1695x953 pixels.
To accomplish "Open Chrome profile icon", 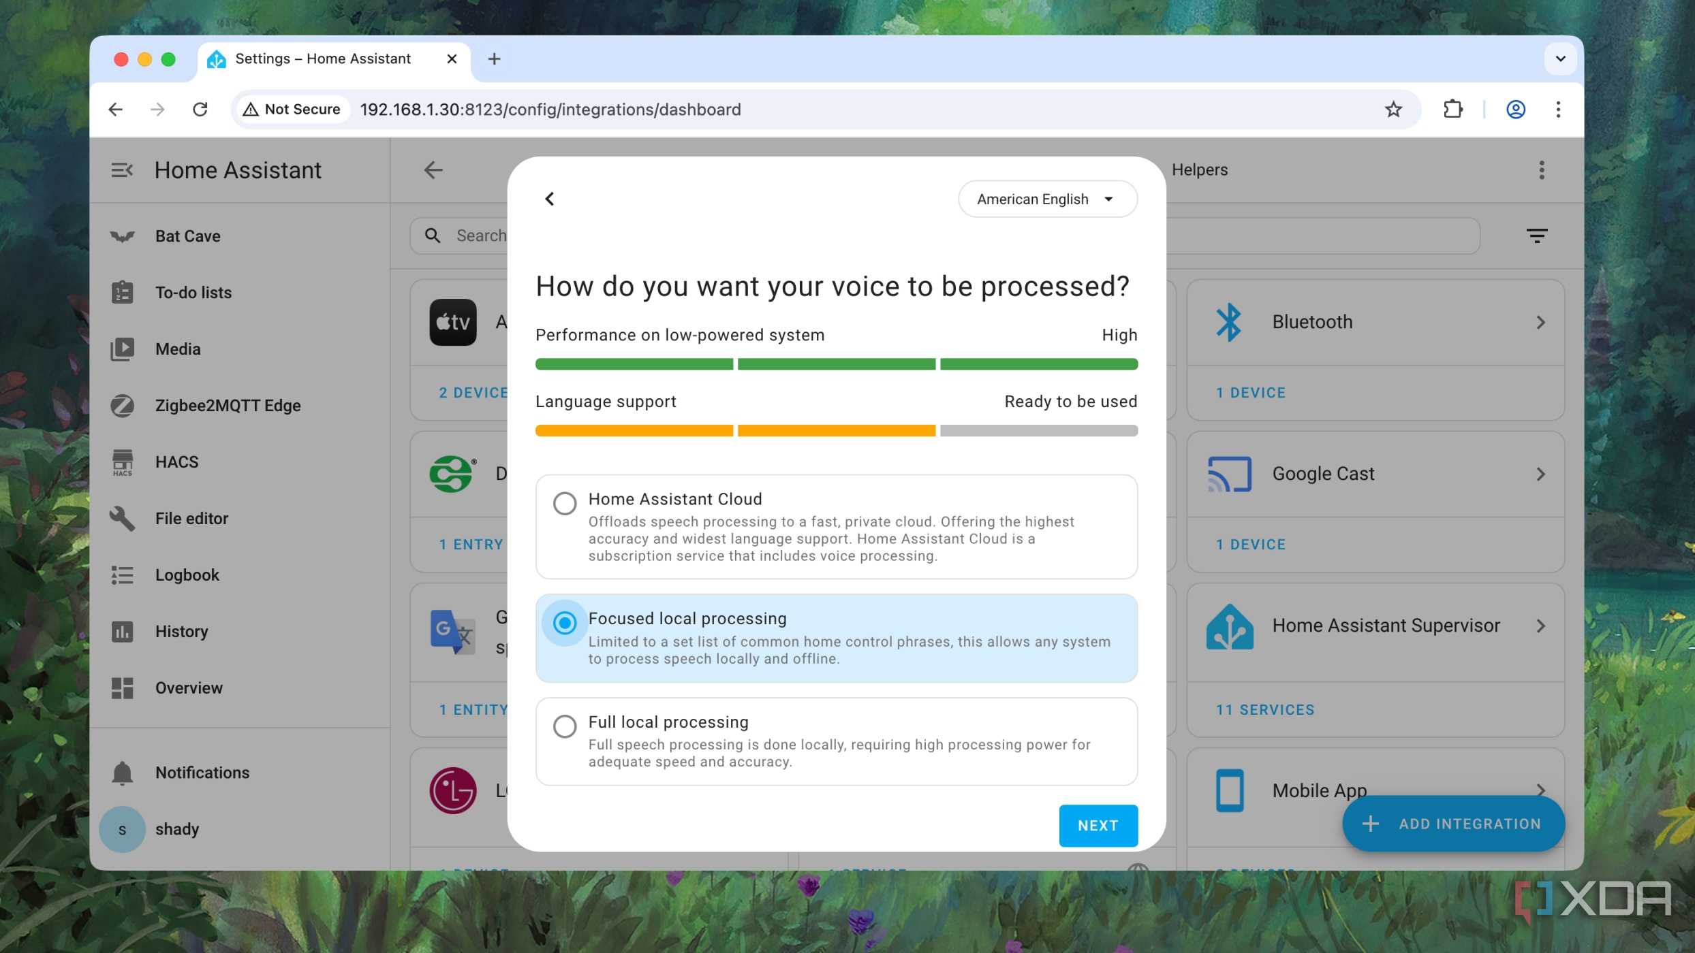I will tap(1515, 110).
